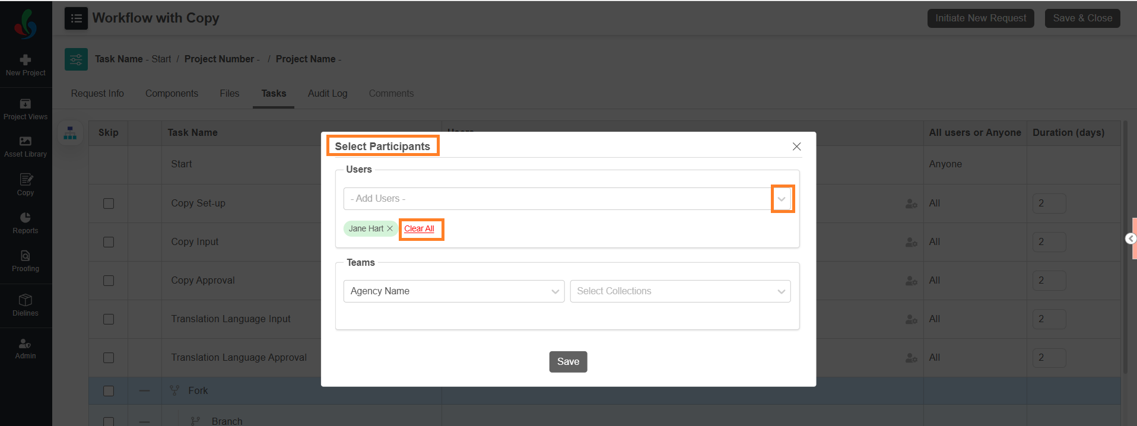This screenshot has height=426, width=1137.
Task: Click the workflow diagram icon
Action: (x=70, y=133)
